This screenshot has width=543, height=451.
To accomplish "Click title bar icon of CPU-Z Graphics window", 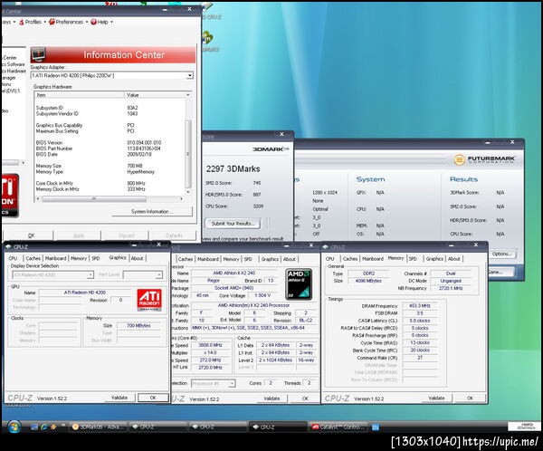I will click(9, 247).
